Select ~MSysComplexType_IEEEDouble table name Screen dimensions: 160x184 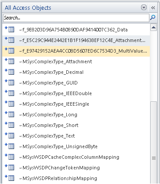[56, 93]
